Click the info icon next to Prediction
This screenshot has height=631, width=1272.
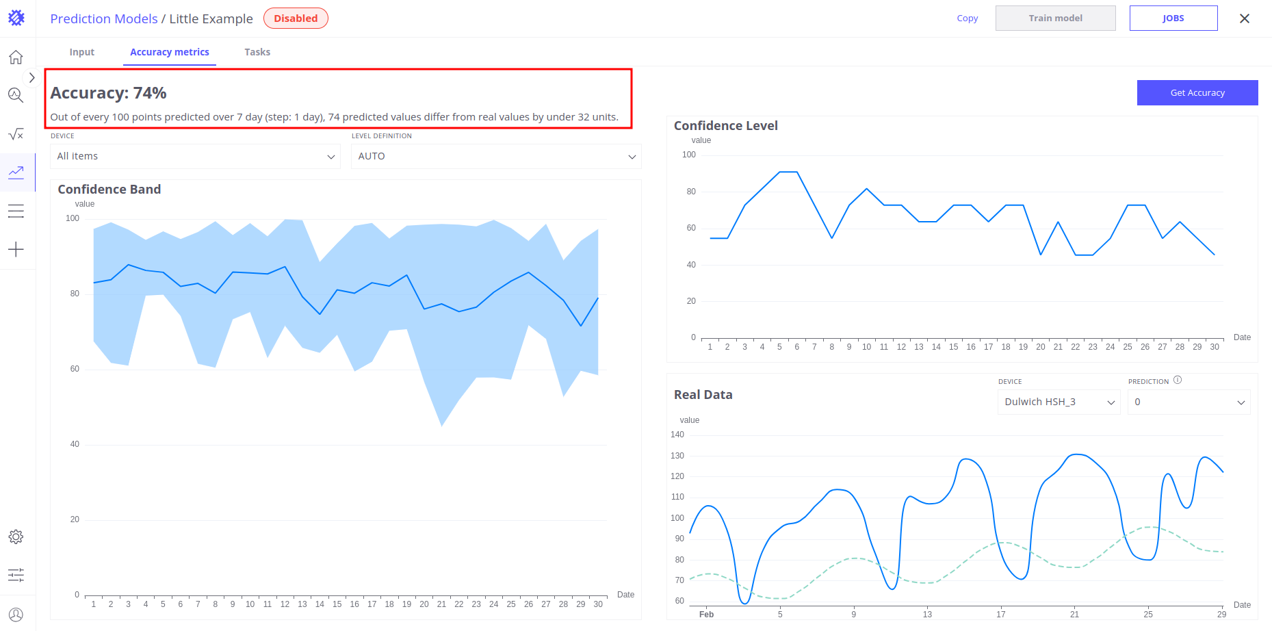pos(1178,381)
